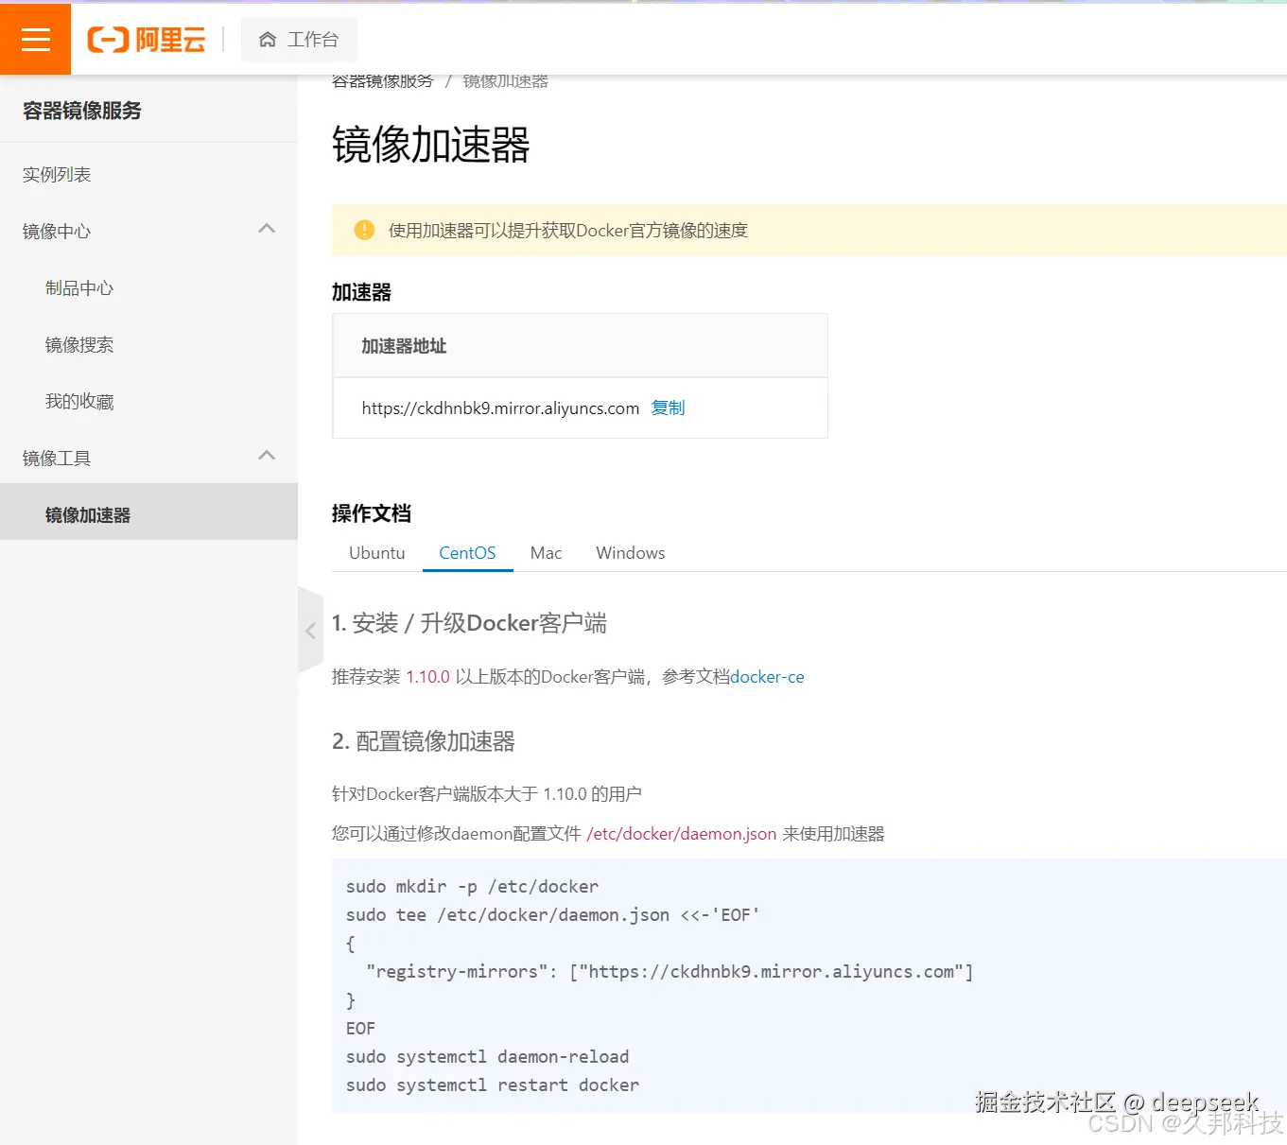This screenshot has width=1287, height=1145.
Task: Click the 复制 copy link
Action: click(668, 408)
